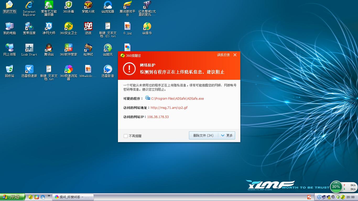Click the Sogou input method tray icon
The image size is (358, 201).
pyautogui.click(x=310, y=197)
